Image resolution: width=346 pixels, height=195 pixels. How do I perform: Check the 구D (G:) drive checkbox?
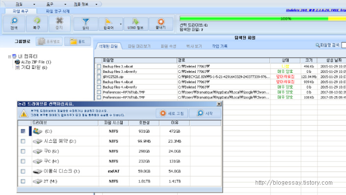[23, 151]
